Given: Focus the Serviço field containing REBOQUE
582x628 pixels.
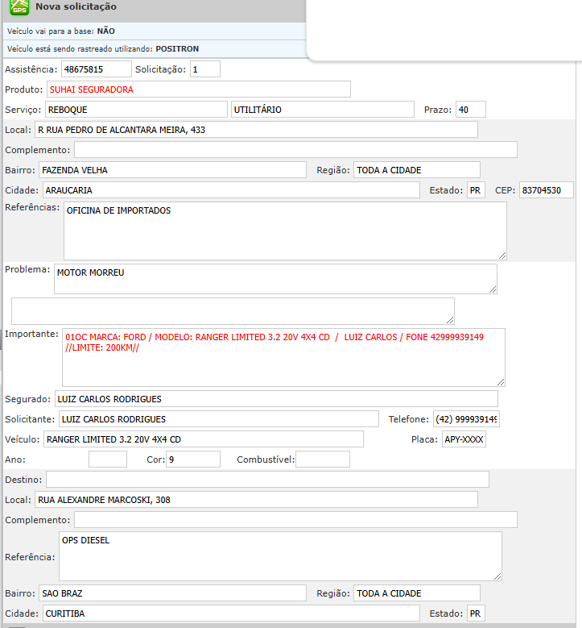Looking at the screenshot, I should [135, 110].
